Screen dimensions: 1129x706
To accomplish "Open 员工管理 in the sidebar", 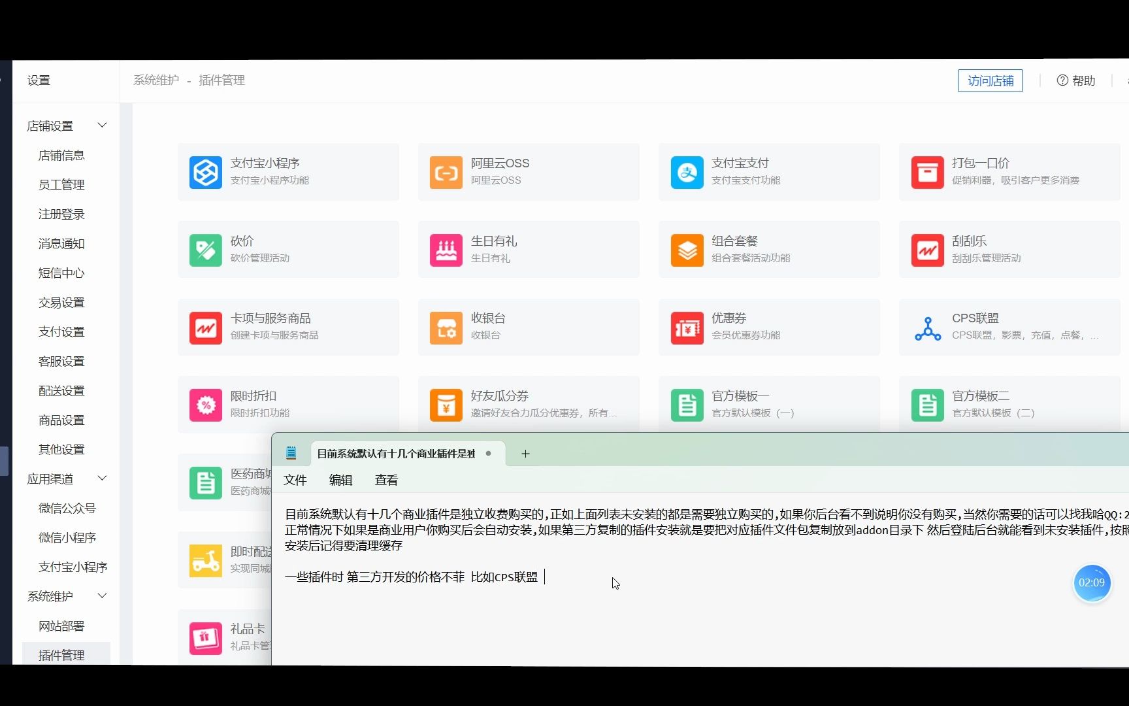I will pyautogui.click(x=61, y=185).
